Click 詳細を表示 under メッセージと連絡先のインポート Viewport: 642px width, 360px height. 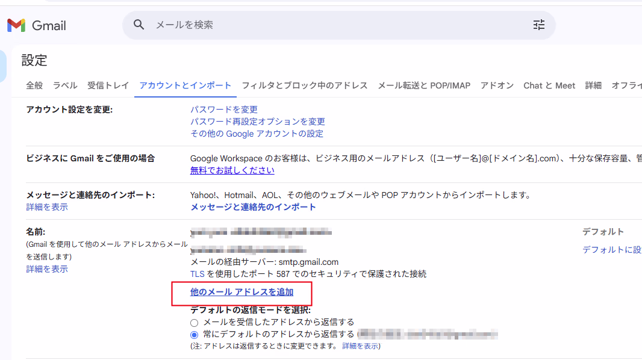pyautogui.click(x=47, y=207)
